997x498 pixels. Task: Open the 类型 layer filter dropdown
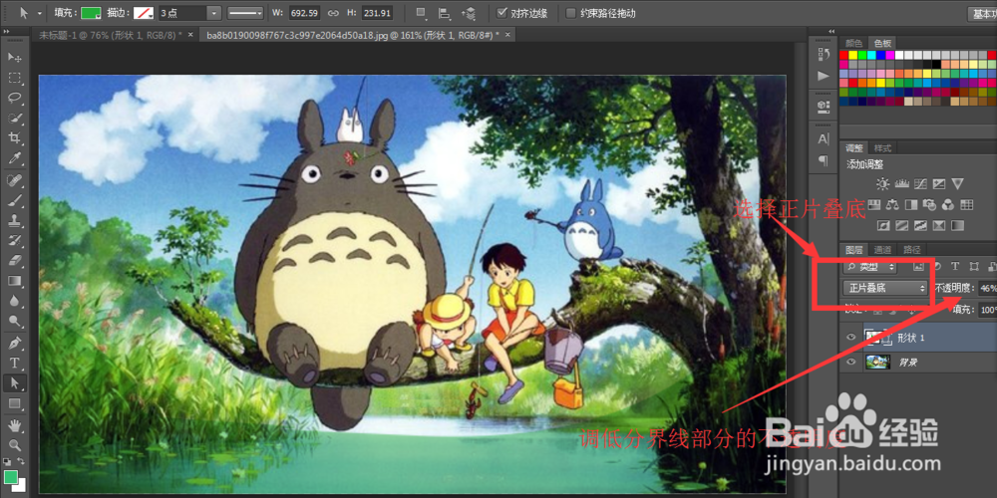point(870,267)
